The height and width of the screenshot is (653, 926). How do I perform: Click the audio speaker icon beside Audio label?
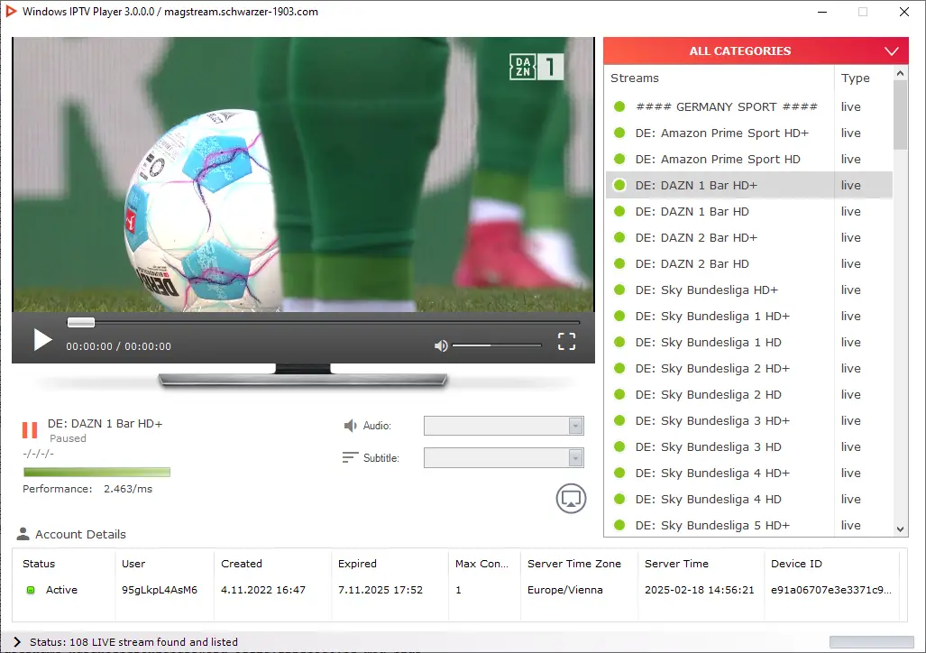(350, 426)
